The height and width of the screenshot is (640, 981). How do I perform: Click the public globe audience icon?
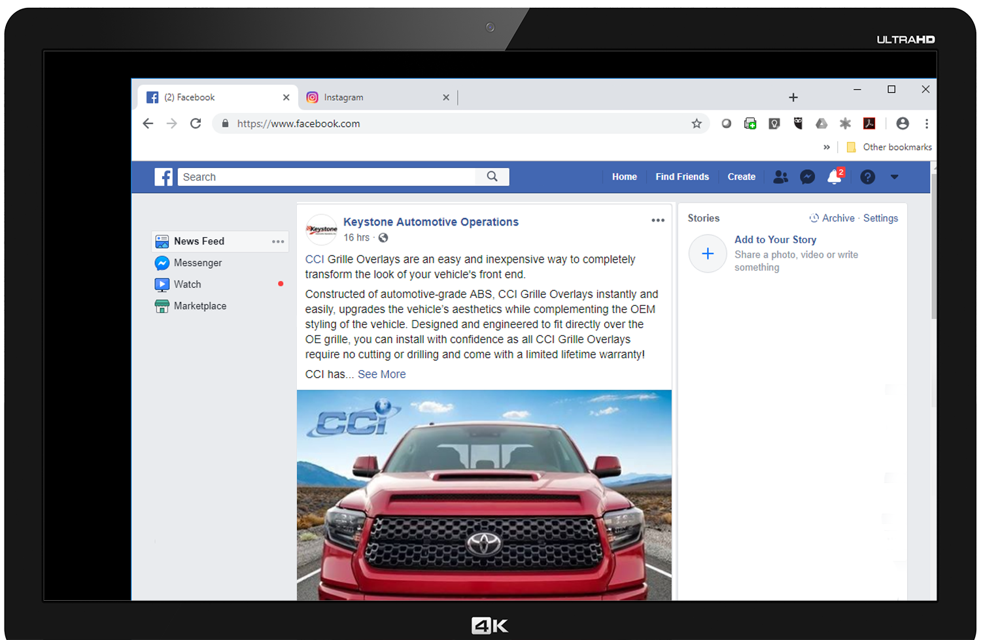(383, 238)
